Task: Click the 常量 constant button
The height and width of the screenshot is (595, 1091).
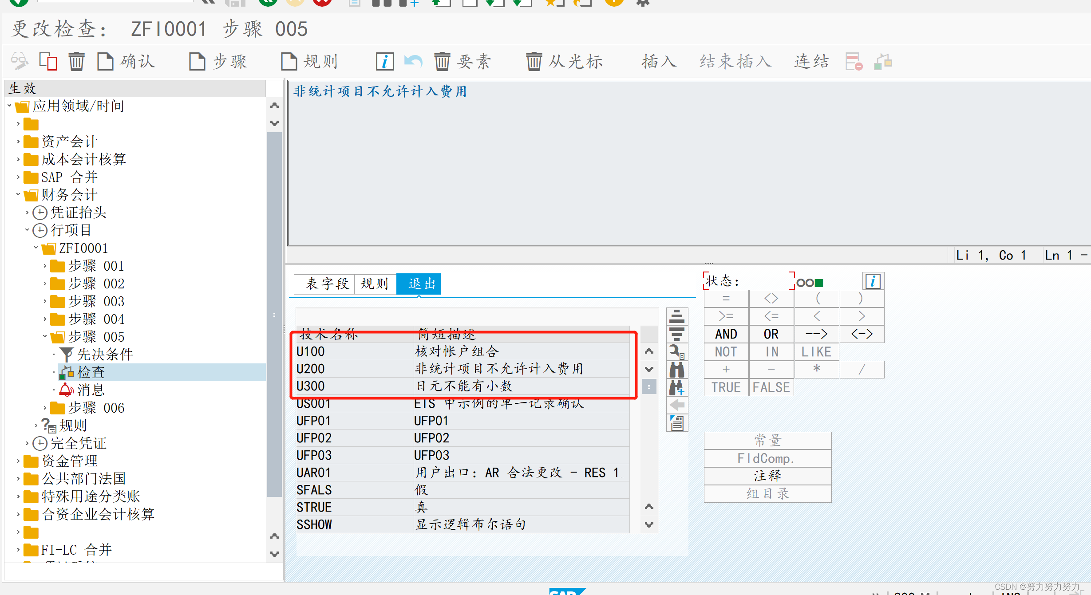Action: [x=767, y=440]
